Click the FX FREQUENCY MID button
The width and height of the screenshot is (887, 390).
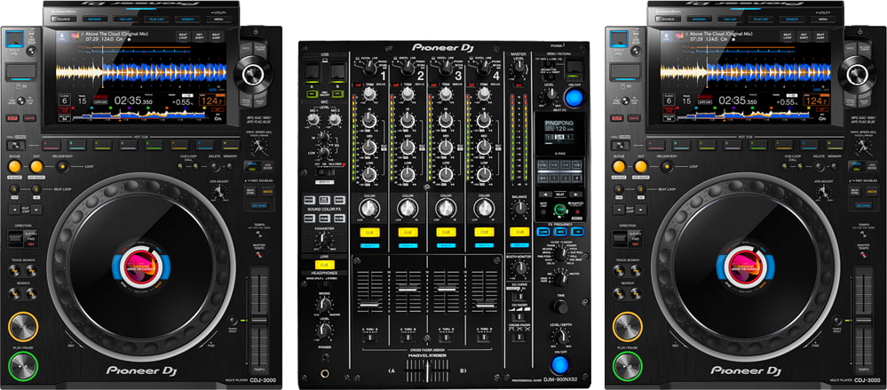pyautogui.click(x=560, y=232)
